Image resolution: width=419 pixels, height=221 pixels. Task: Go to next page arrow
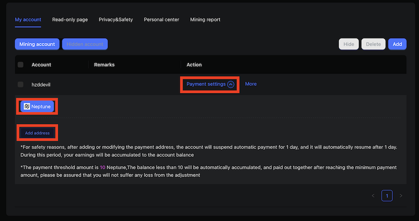(x=401, y=196)
